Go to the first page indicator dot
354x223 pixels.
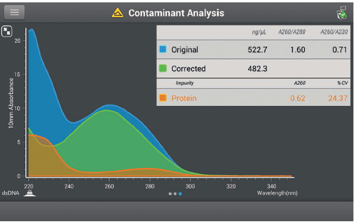click(170, 194)
